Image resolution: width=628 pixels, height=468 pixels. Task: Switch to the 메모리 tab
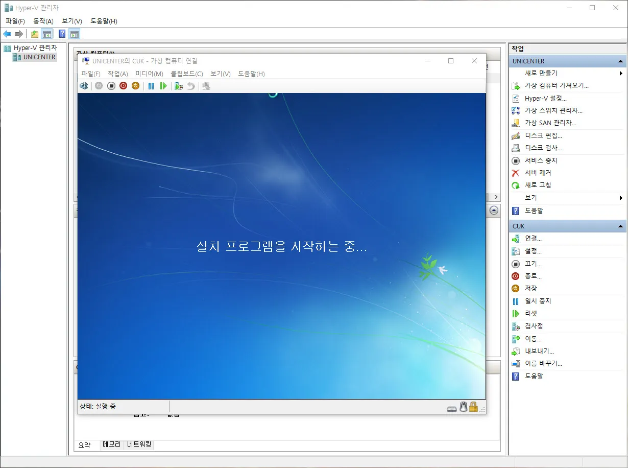111,444
